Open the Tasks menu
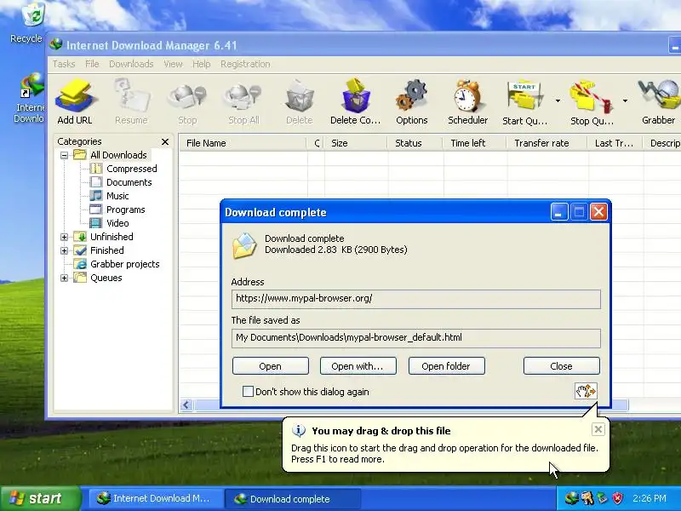The image size is (681, 511). point(64,64)
